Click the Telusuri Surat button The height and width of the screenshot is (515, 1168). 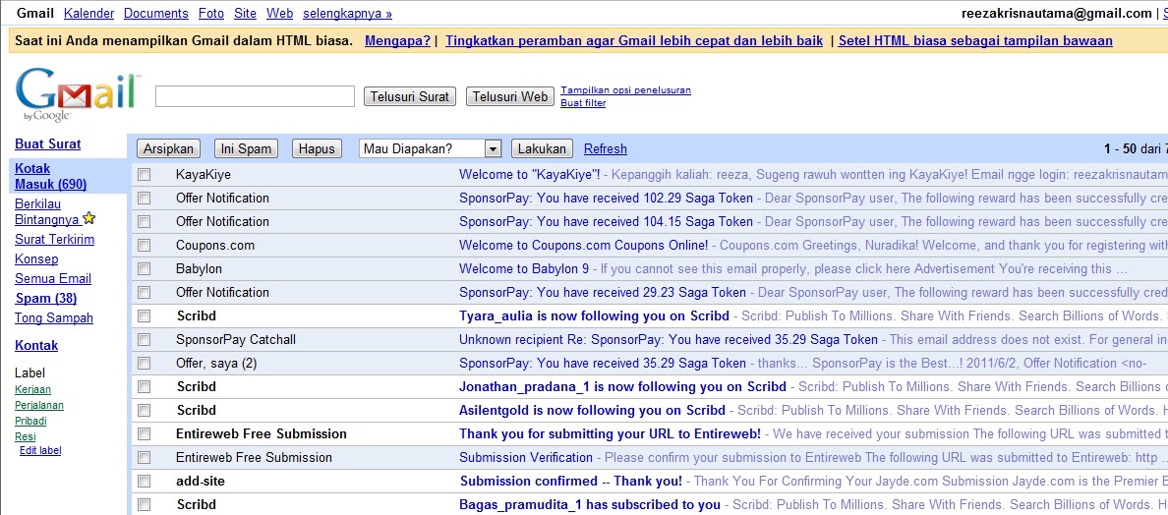[x=410, y=96]
